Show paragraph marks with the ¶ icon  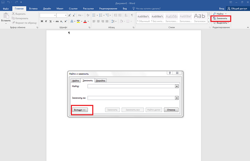pyautogui.click(x=132, y=15)
